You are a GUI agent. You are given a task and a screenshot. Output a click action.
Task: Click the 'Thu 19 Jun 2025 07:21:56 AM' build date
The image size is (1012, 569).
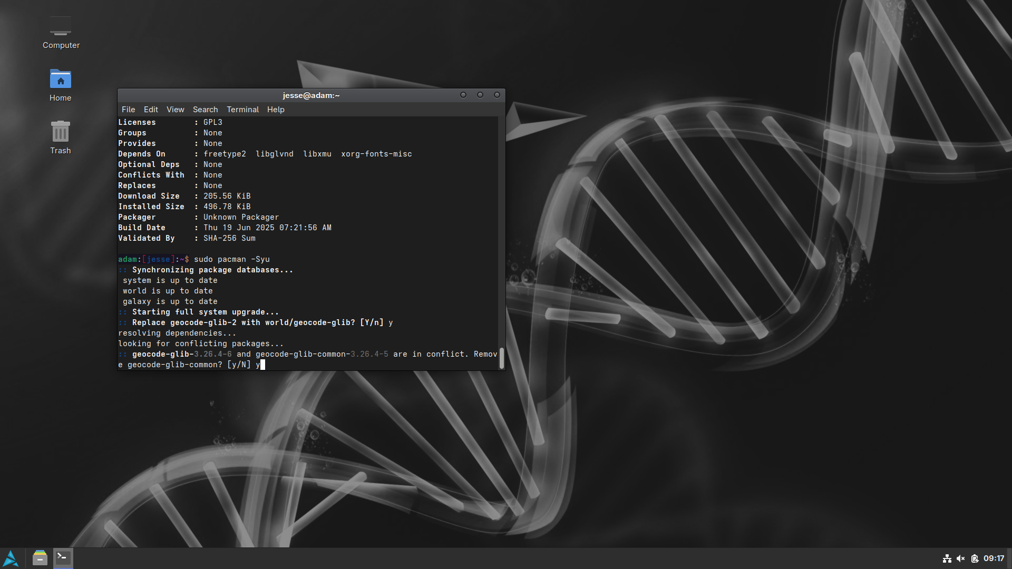pyautogui.click(x=267, y=228)
